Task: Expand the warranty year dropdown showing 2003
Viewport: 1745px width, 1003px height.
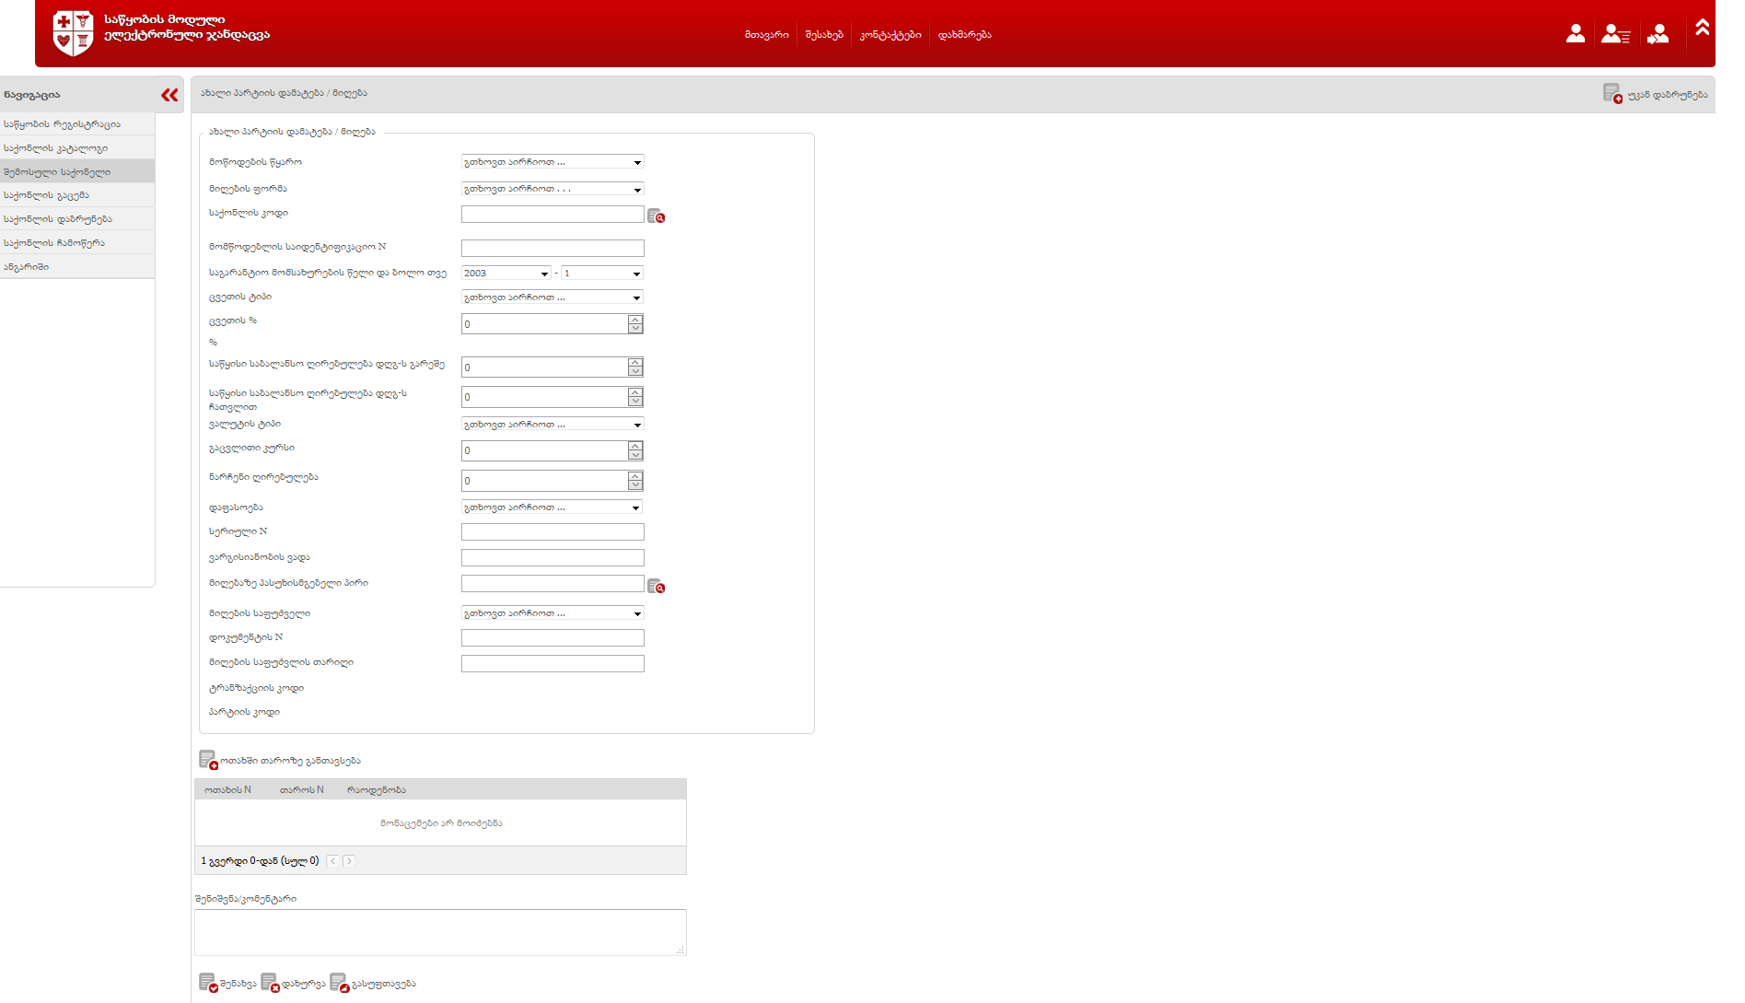Action: (506, 274)
